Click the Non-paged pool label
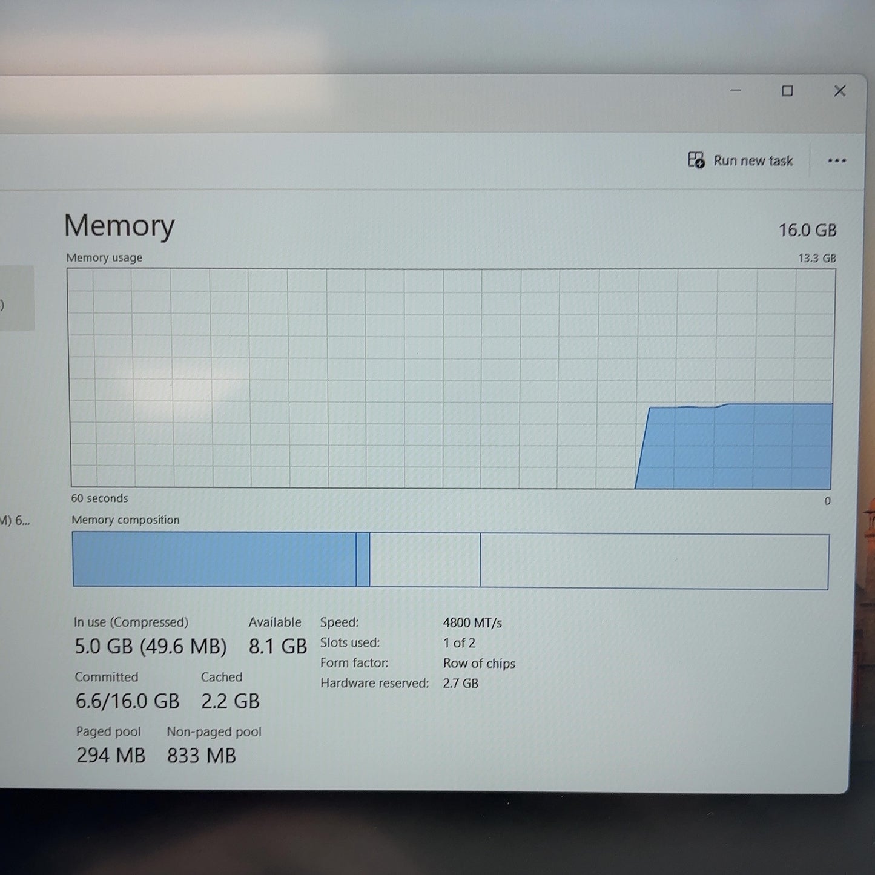 pyautogui.click(x=214, y=731)
